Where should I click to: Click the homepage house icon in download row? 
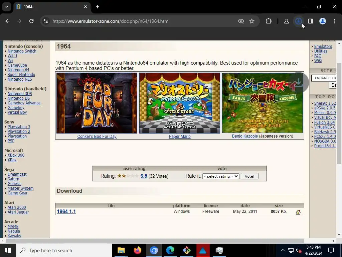click(298, 212)
